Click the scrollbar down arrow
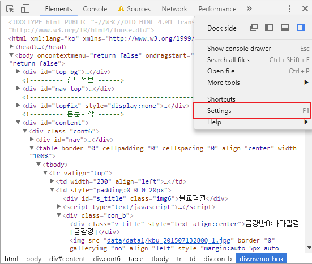This screenshot has width=312, height=264. click(309, 248)
